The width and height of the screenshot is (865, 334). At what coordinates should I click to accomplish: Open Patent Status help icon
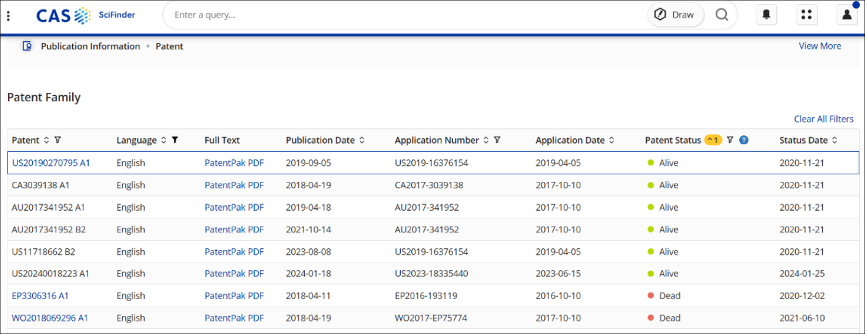pyautogui.click(x=744, y=140)
